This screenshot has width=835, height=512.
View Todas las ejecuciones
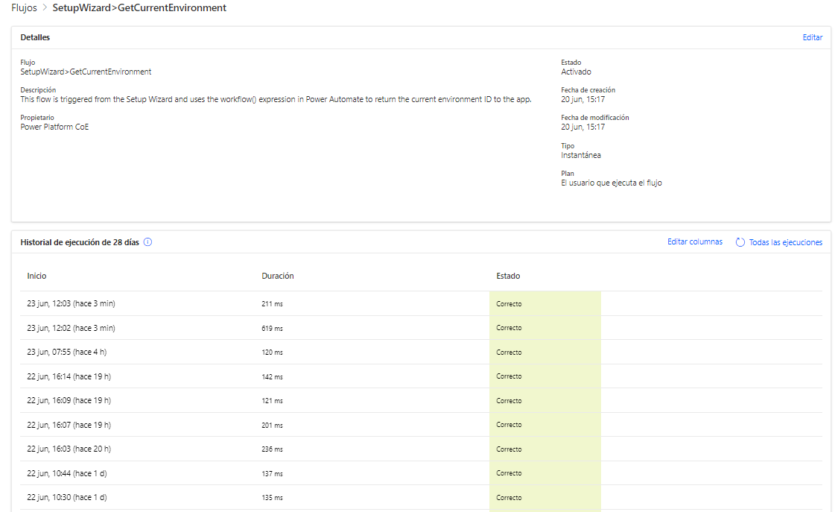[x=784, y=242]
